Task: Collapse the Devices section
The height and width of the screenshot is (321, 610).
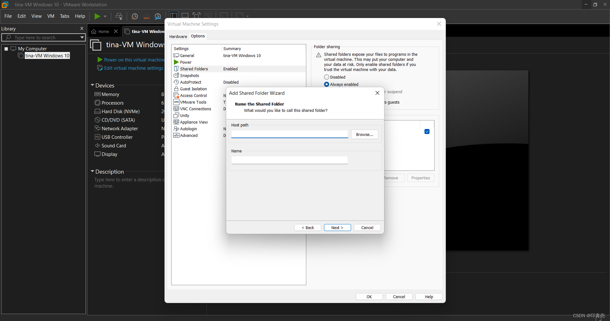Action: (92, 85)
